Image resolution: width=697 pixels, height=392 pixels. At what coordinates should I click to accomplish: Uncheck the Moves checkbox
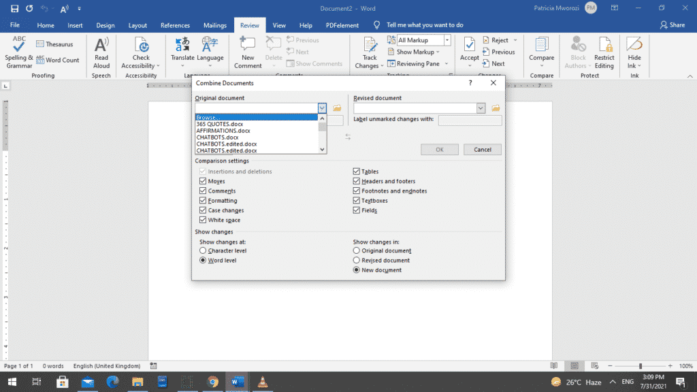203,181
